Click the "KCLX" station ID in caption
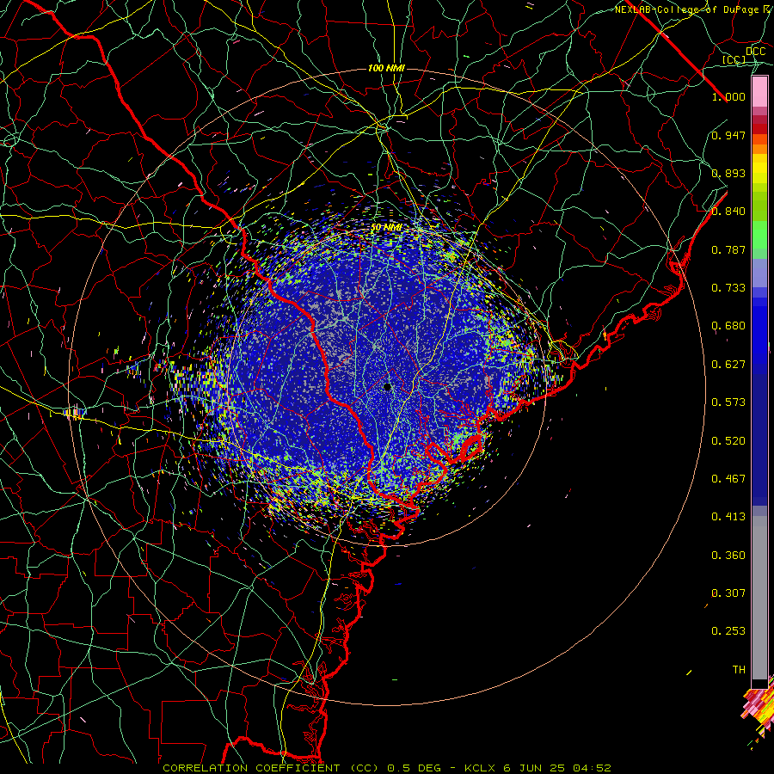Screen dimensions: 774x774 click(482, 768)
